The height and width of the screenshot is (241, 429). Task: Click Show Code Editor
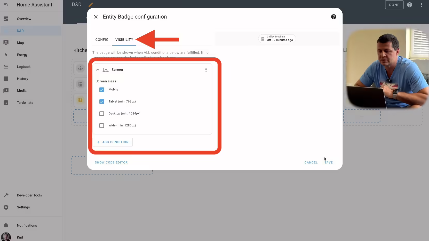point(111,162)
